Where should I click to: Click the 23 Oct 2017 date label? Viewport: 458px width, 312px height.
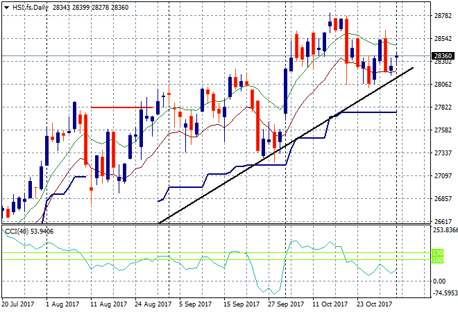(x=374, y=304)
